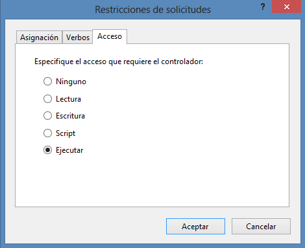Confirm with the Aceptar button
The height and width of the screenshot is (248, 305).
[195, 227]
